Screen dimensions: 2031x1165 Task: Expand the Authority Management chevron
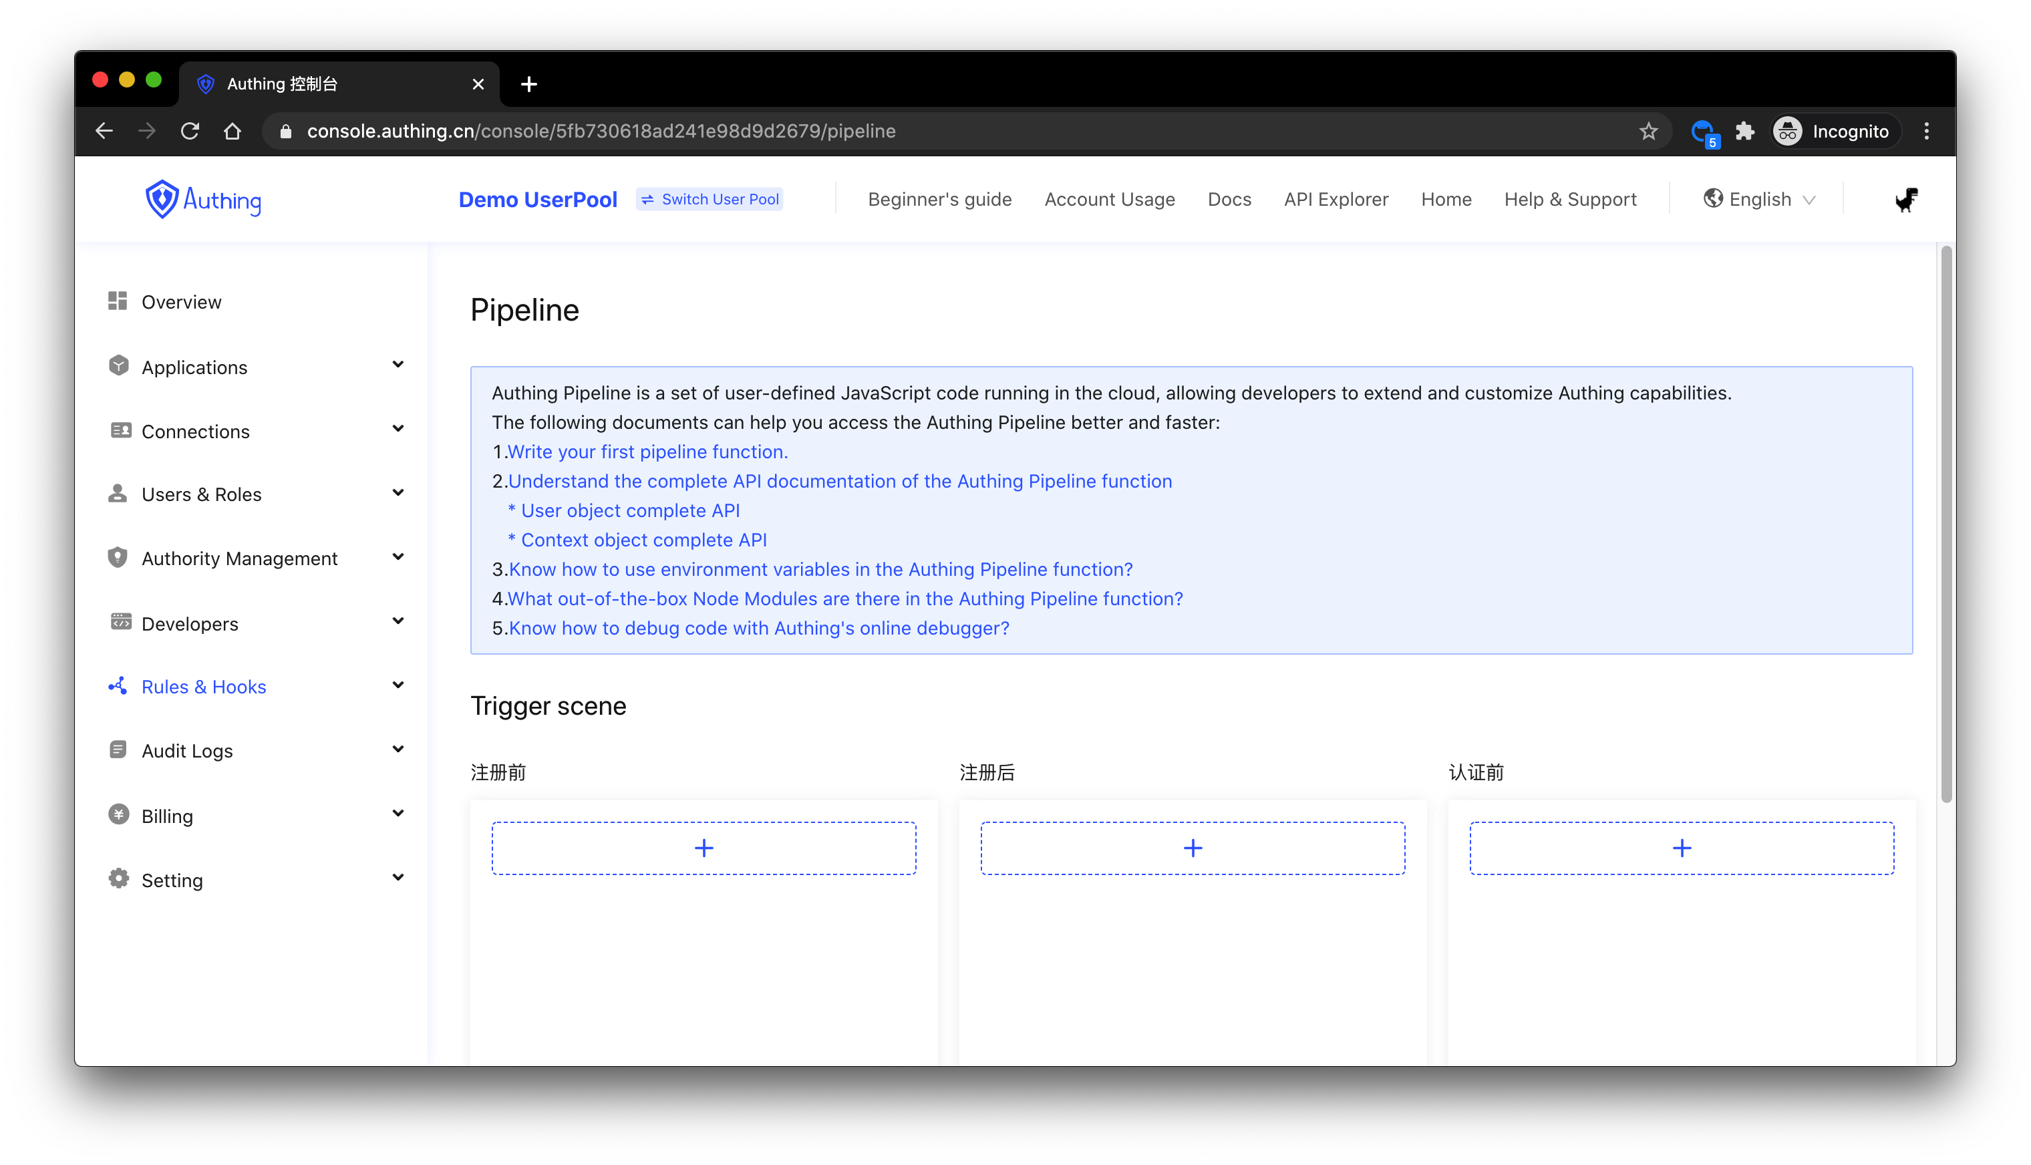click(398, 557)
